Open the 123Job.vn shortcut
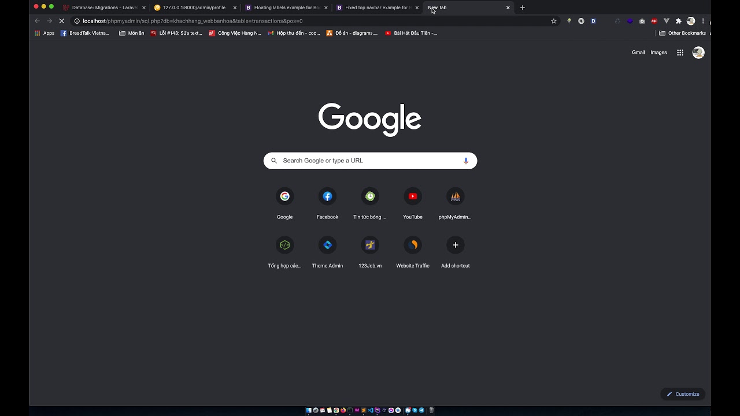Image resolution: width=740 pixels, height=416 pixels. [370, 252]
